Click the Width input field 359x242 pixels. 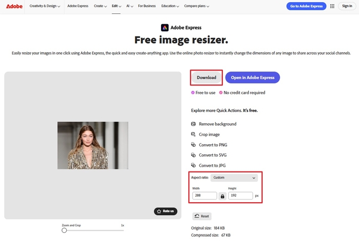(205, 196)
